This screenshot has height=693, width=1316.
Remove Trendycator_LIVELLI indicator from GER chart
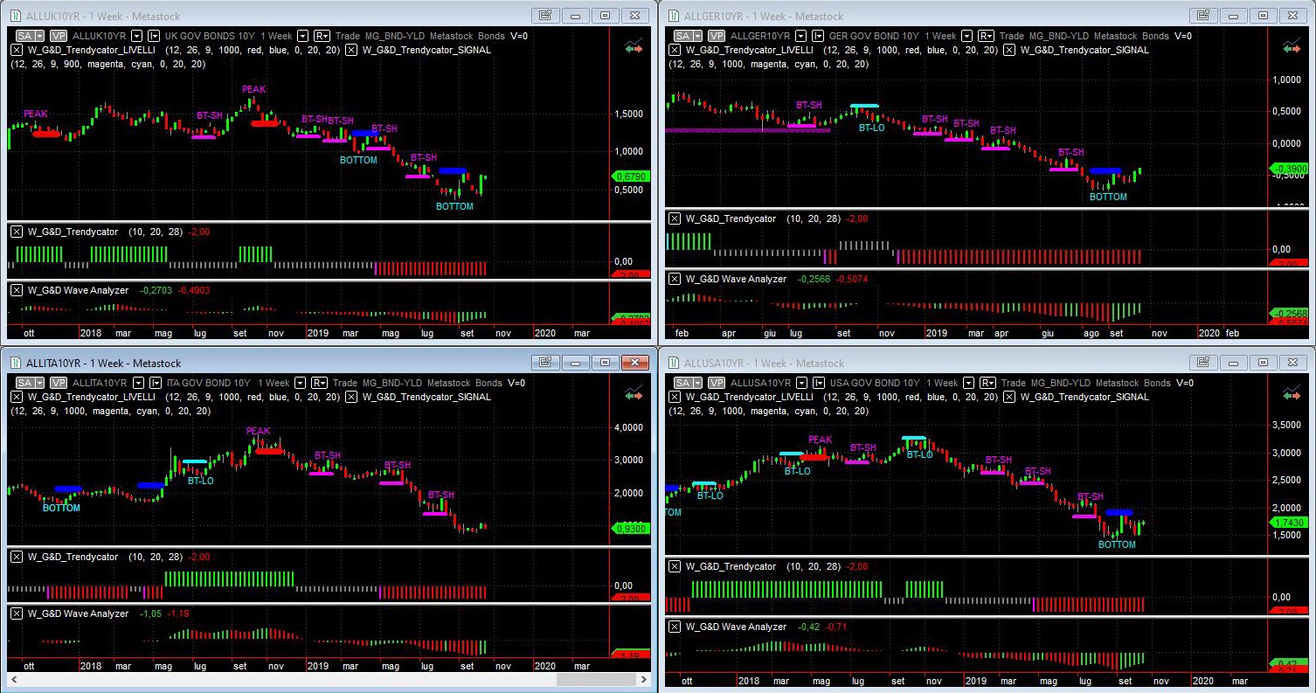675,50
